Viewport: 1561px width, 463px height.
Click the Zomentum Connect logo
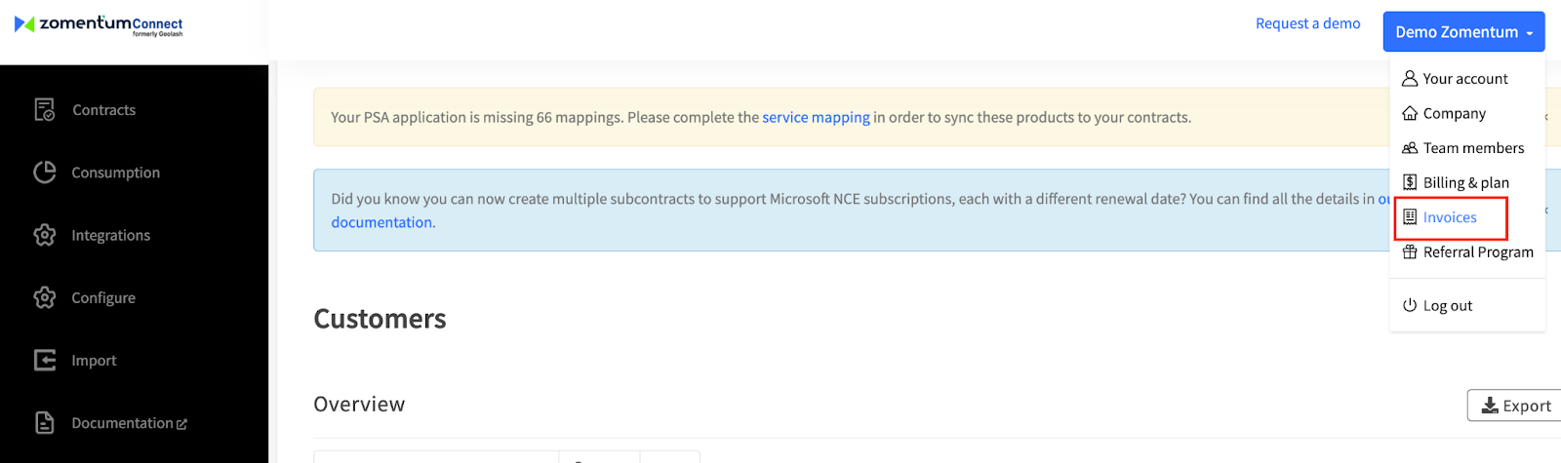click(x=99, y=25)
